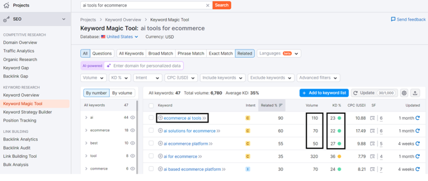
Task: Click the Send feedback chat icon
Action: tap(393, 19)
